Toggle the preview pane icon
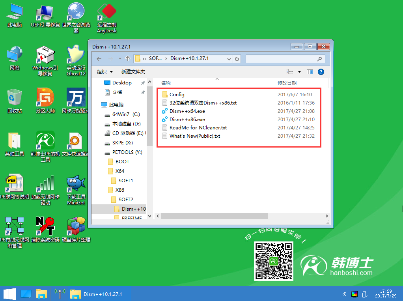This screenshot has height=301, width=403. point(310,72)
